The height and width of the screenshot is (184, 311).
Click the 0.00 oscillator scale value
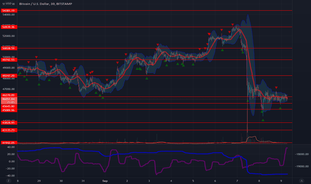click(11, 161)
